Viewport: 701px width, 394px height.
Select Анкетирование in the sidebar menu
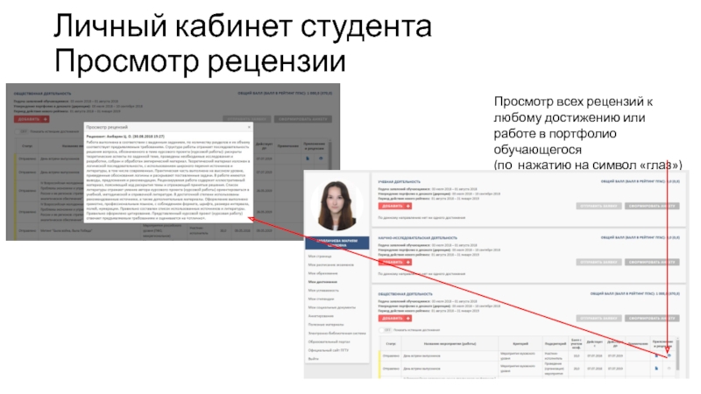click(x=322, y=317)
